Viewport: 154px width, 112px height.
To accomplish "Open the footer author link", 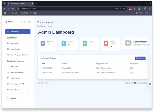I will (143, 83).
